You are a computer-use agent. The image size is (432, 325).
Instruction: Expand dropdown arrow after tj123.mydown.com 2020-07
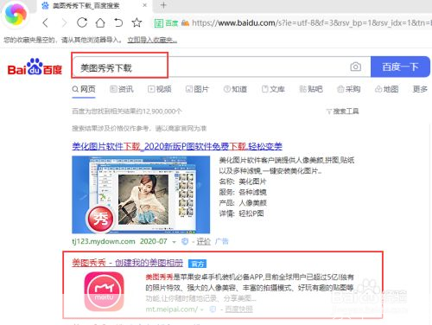click(174, 242)
